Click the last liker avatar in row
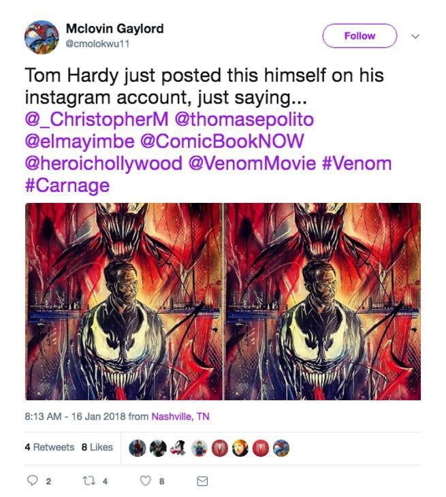The height and width of the screenshot is (497, 446). [281, 447]
